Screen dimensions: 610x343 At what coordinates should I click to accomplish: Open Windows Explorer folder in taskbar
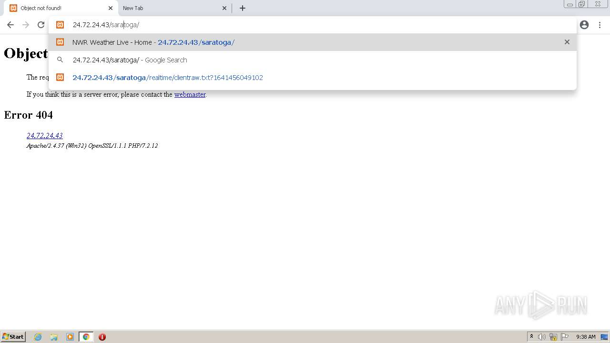pos(54,337)
